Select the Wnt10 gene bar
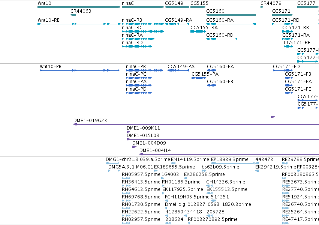The image size is (319, 225). click(79, 7)
